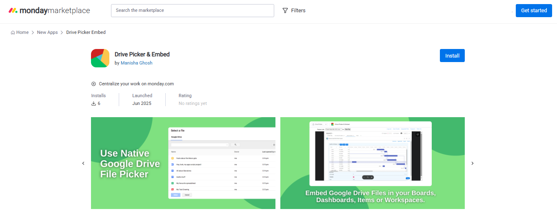The image size is (557, 218).
Task: Open the Filters funnel icon
Action: click(x=285, y=11)
